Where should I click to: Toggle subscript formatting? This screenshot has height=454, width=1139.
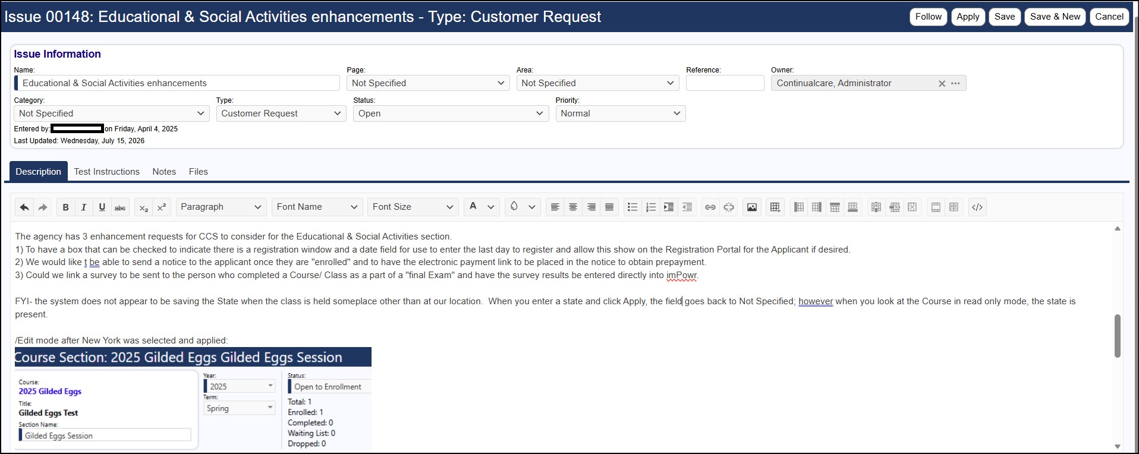pos(143,207)
